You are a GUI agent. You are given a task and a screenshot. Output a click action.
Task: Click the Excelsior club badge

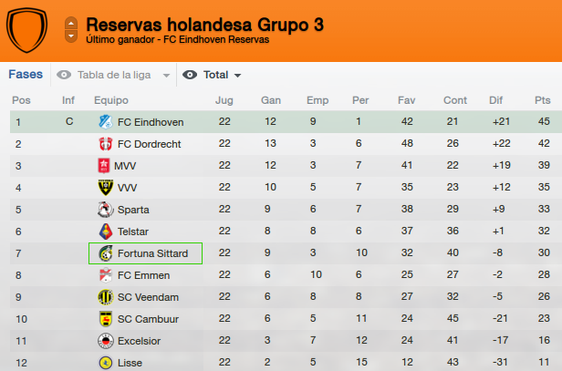[x=106, y=341]
